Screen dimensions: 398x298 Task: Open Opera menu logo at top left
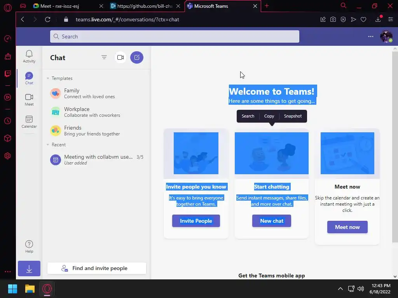8,8
